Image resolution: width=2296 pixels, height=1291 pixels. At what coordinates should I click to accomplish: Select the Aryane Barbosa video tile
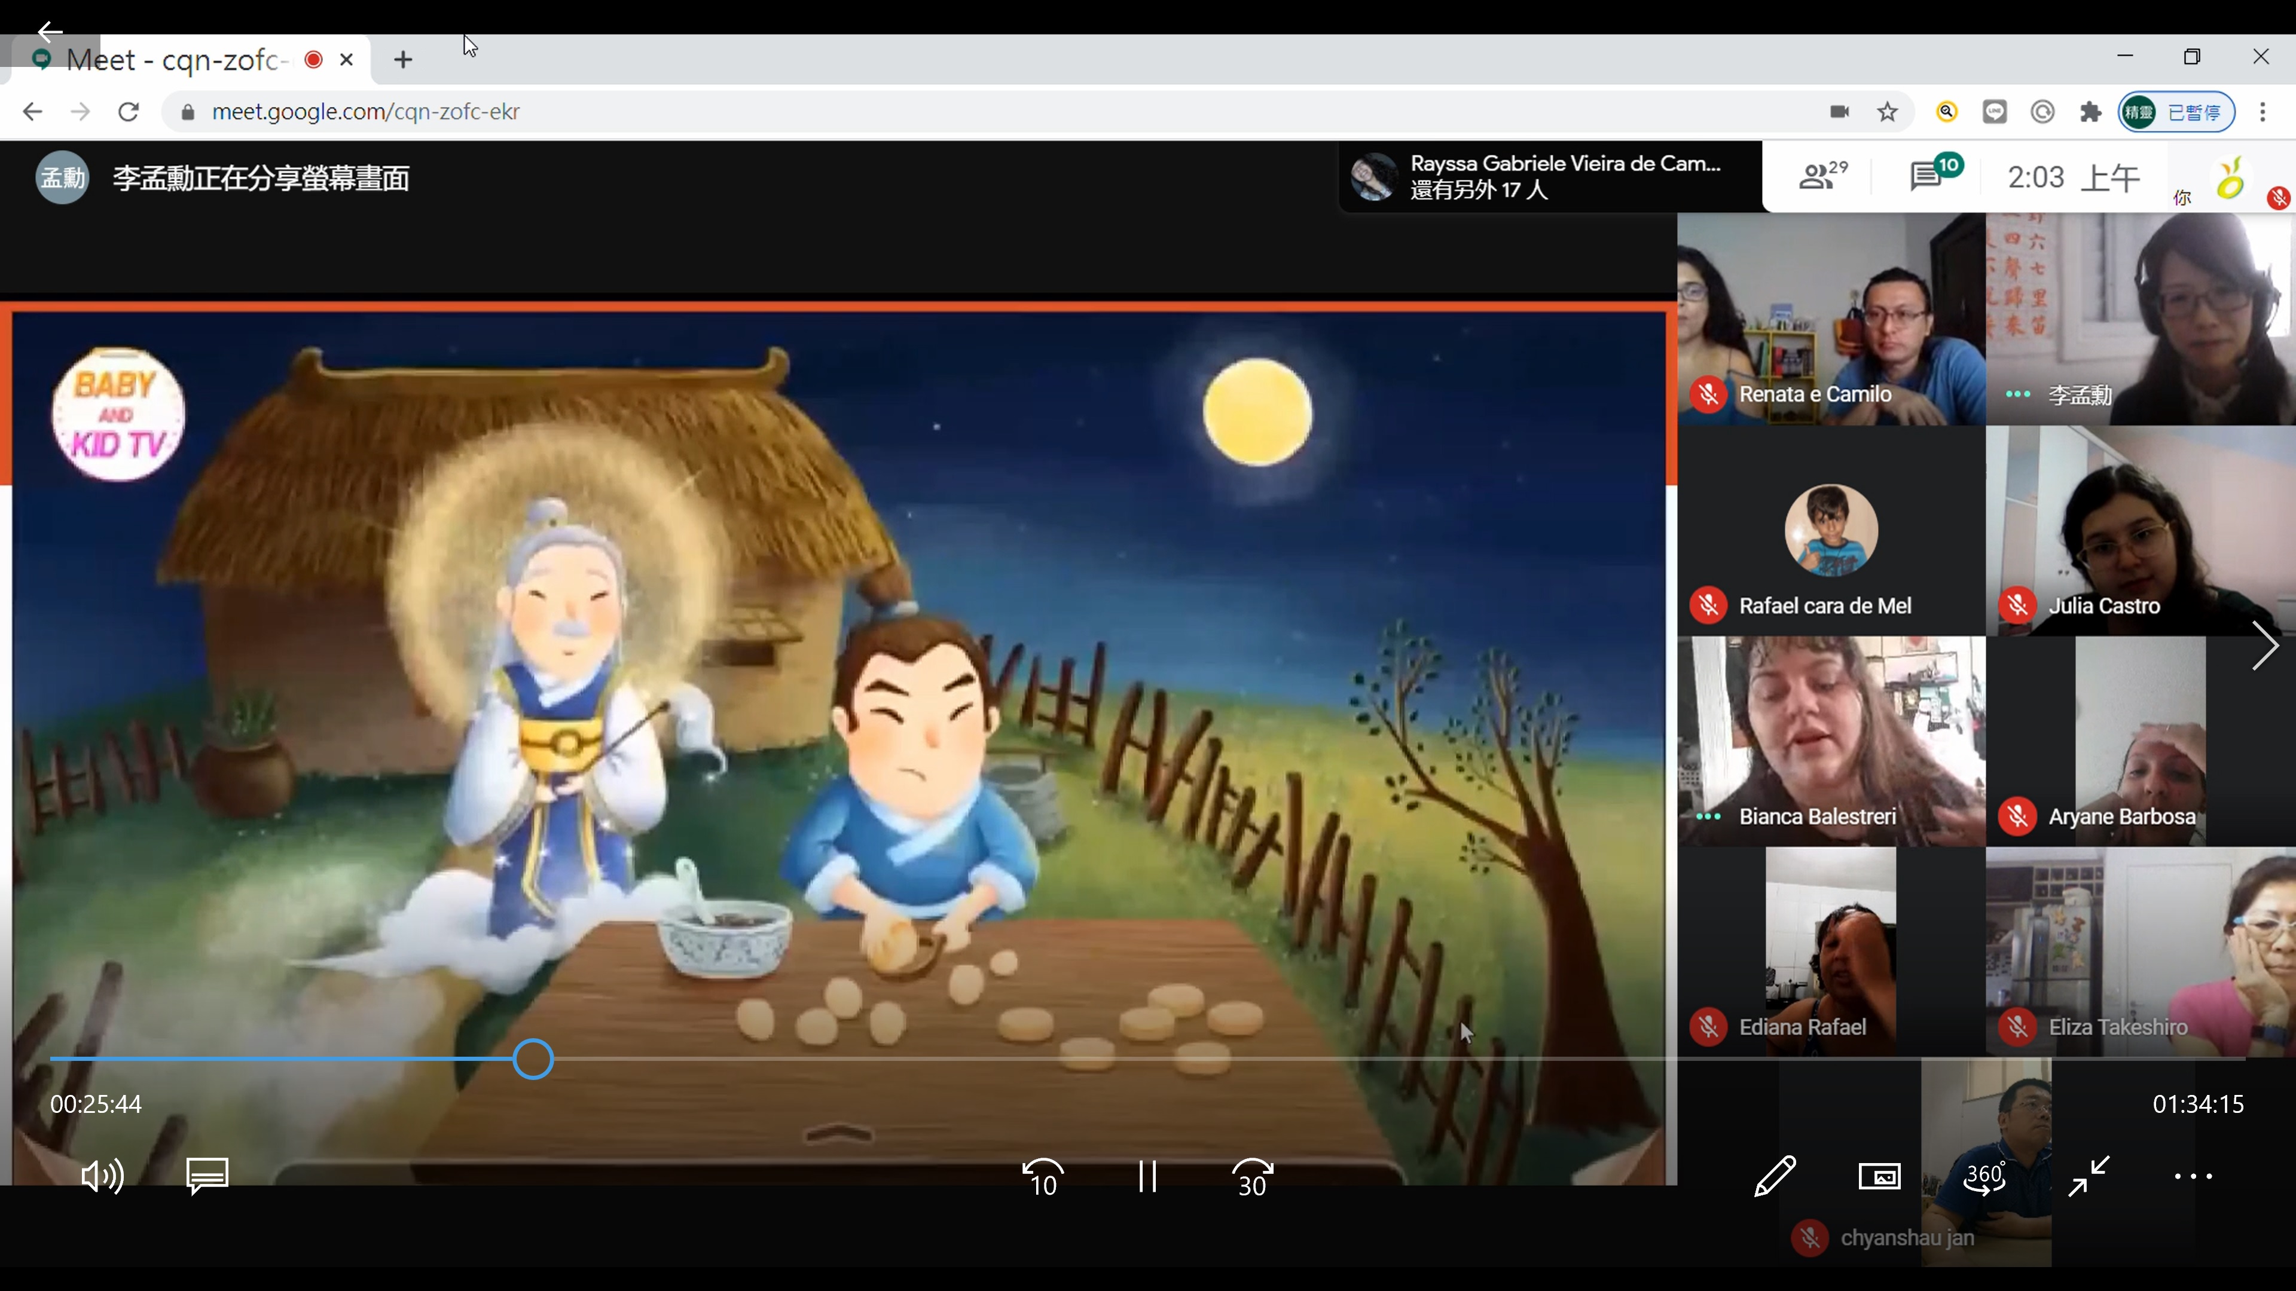(2141, 741)
